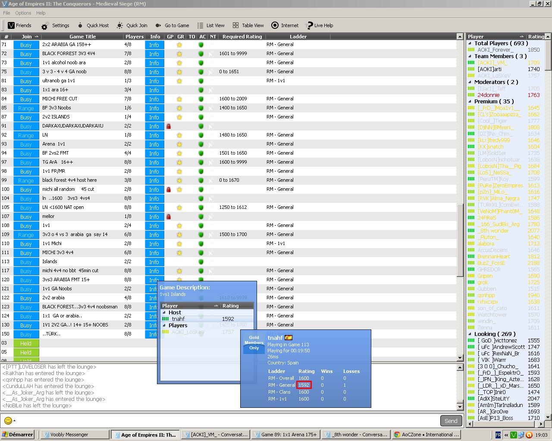Switch to Table View
The height and width of the screenshot is (441, 552).
click(248, 25)
